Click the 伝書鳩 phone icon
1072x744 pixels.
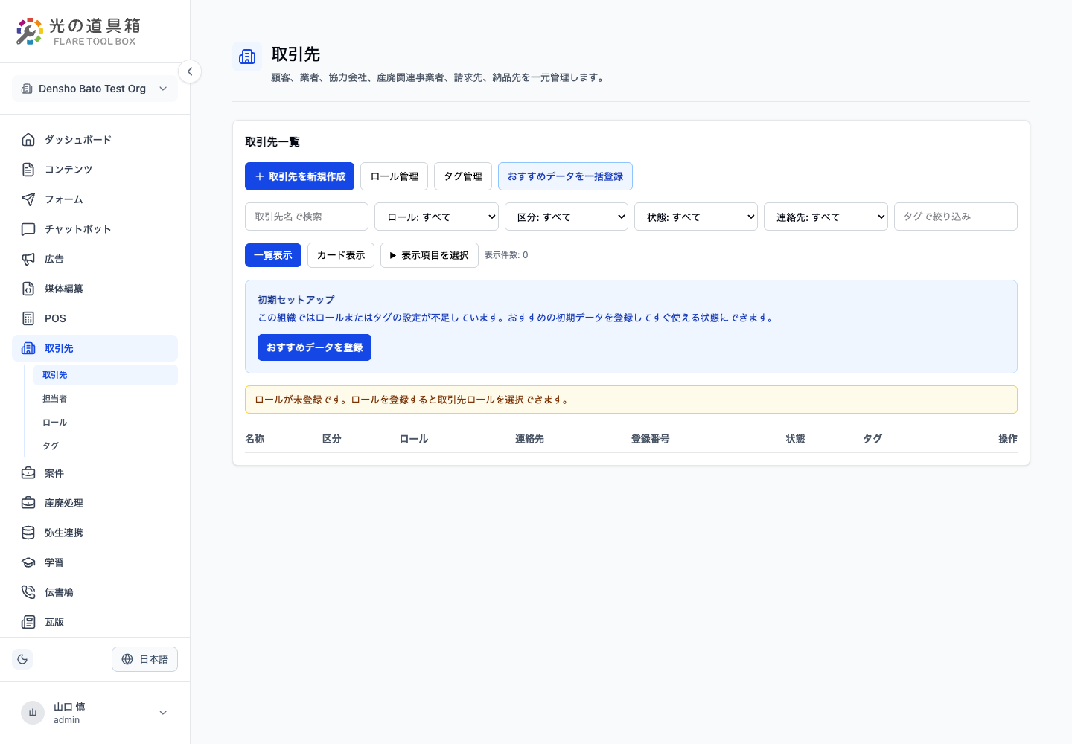[28, 592]
